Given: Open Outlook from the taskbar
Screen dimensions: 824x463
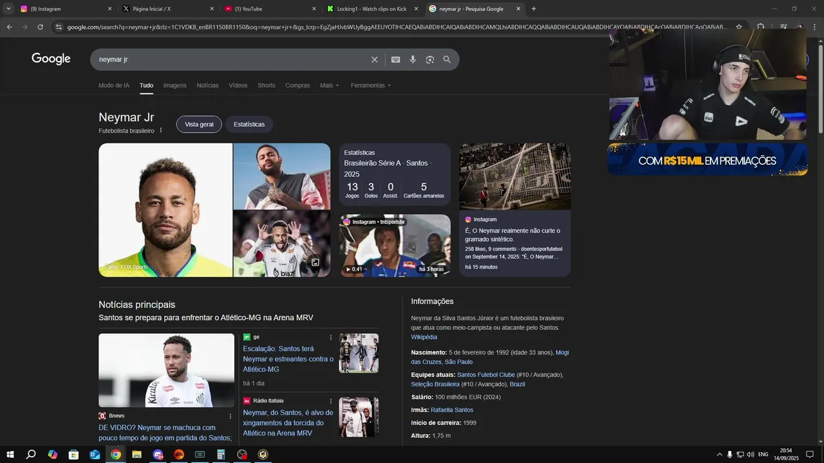Looking at the screenshot, I should click(95, 455).
